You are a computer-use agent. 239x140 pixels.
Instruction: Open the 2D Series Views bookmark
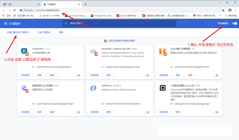(76, 16)
